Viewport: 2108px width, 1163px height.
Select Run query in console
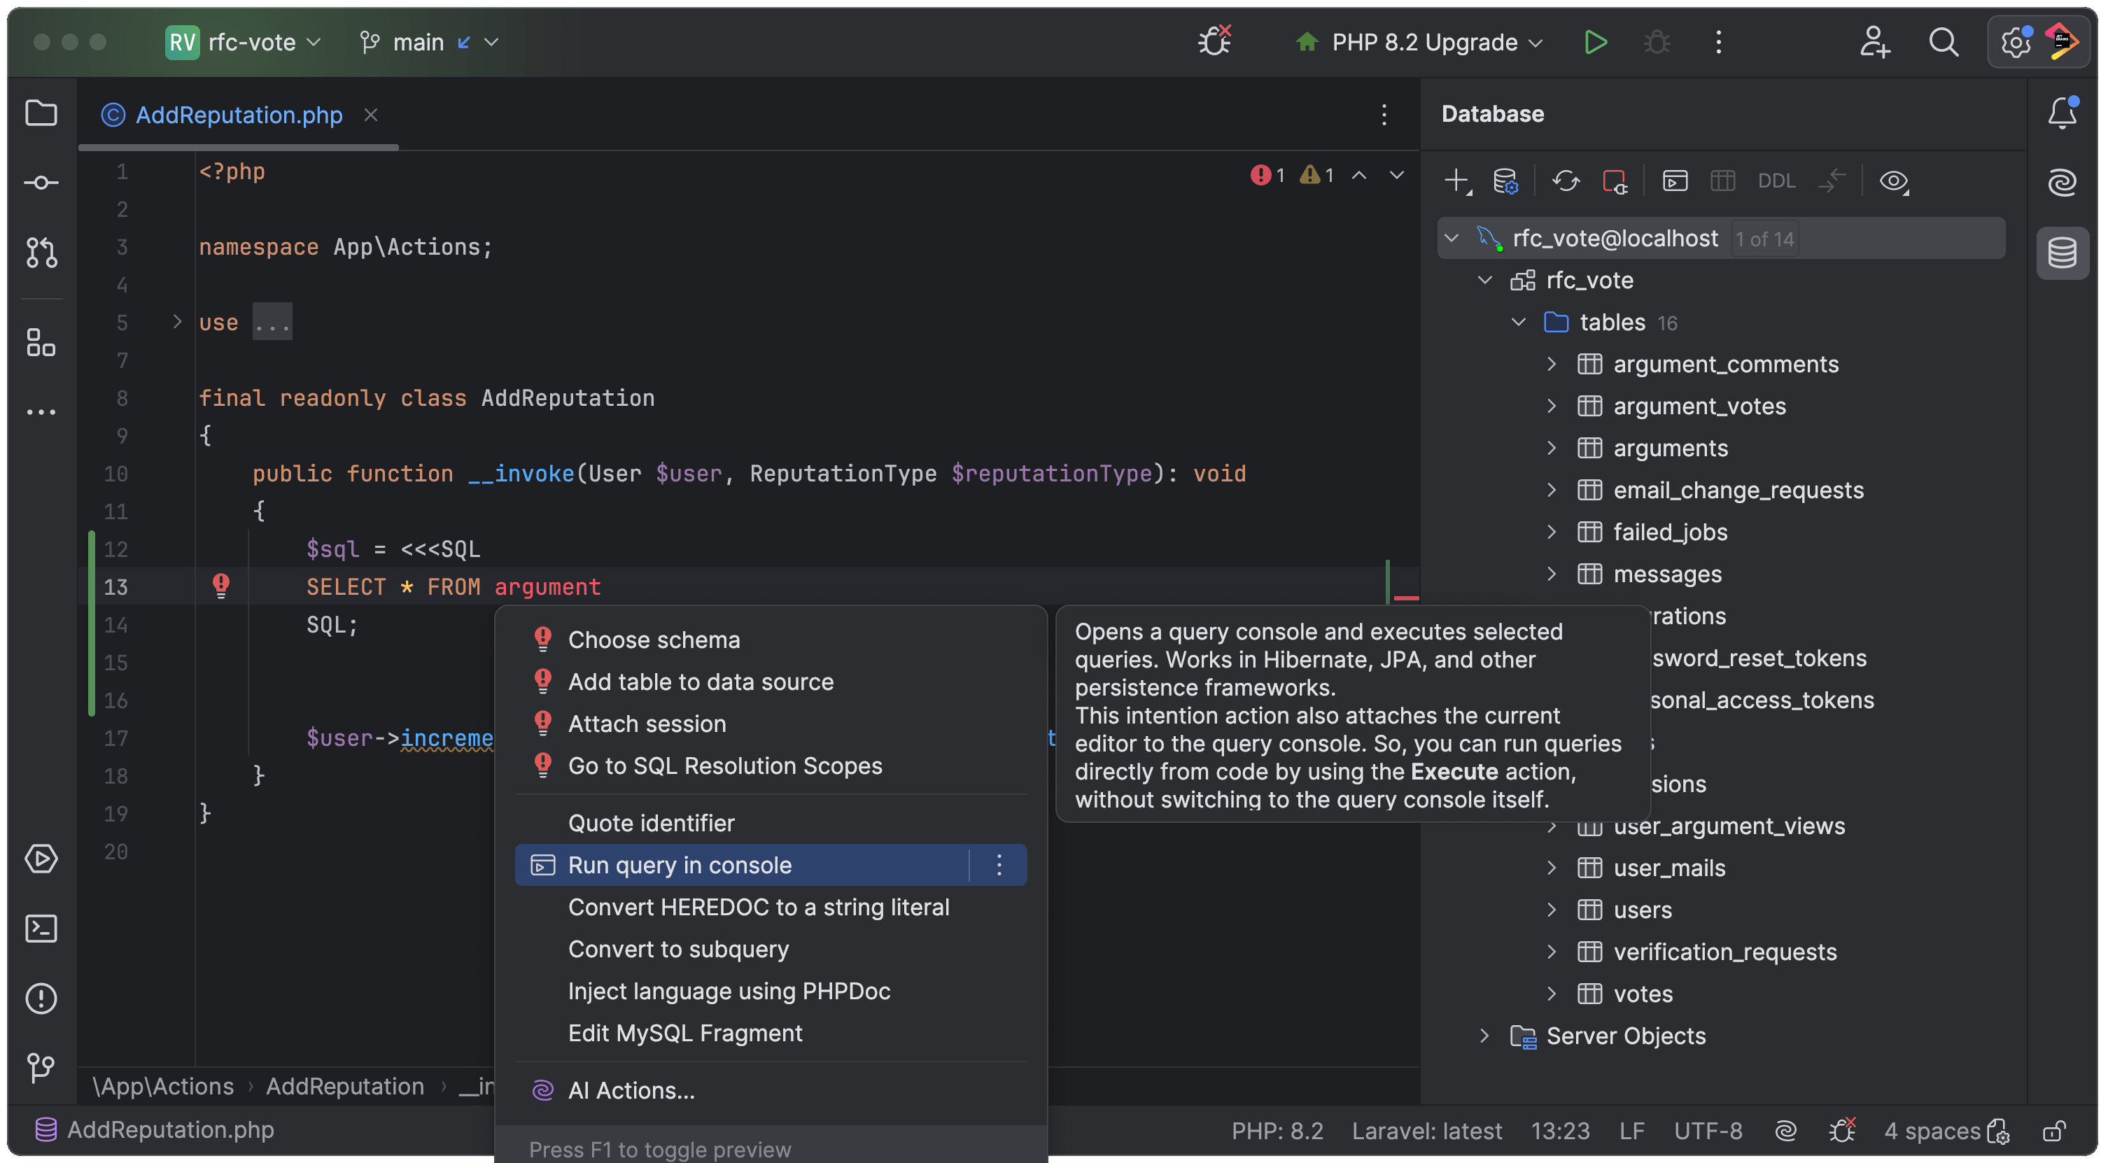tap(679, 865)
